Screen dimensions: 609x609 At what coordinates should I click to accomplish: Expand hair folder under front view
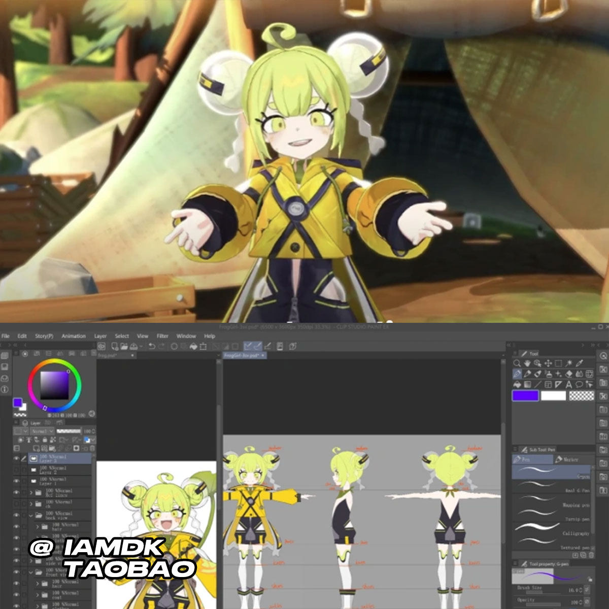38,584
